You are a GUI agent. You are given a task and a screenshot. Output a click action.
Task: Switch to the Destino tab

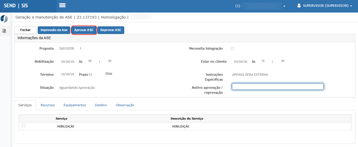(x=101, y=105)
